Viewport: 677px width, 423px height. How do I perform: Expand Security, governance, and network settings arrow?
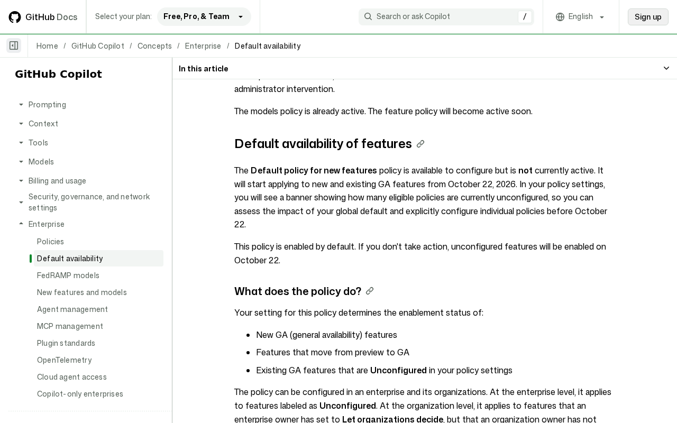21,202
